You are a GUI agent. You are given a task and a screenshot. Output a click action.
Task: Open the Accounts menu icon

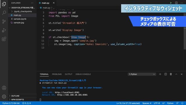pos(4,88)
